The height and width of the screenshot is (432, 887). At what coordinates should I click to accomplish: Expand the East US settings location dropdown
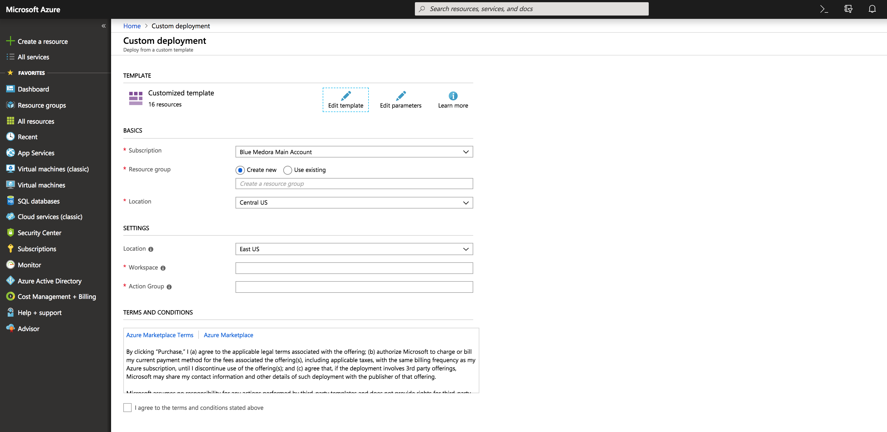(354, 249)
